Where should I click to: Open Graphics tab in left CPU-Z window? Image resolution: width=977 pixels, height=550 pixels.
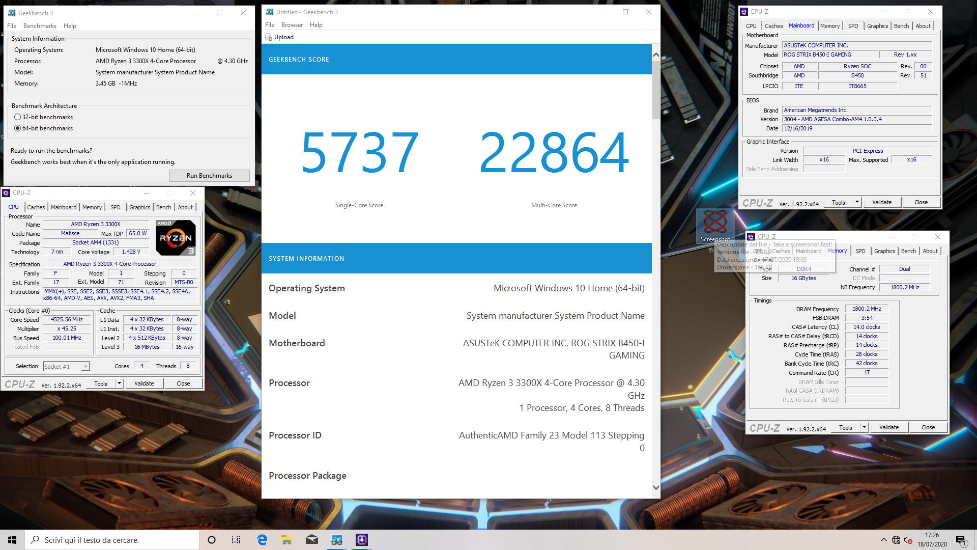click(x=139, y=207)
